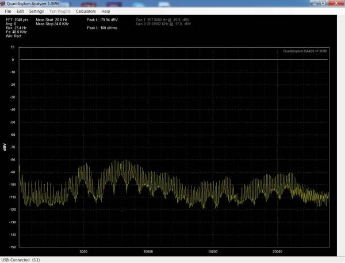Click the Avg: 6 readout
Screen dimensions: 345x263
11,24
